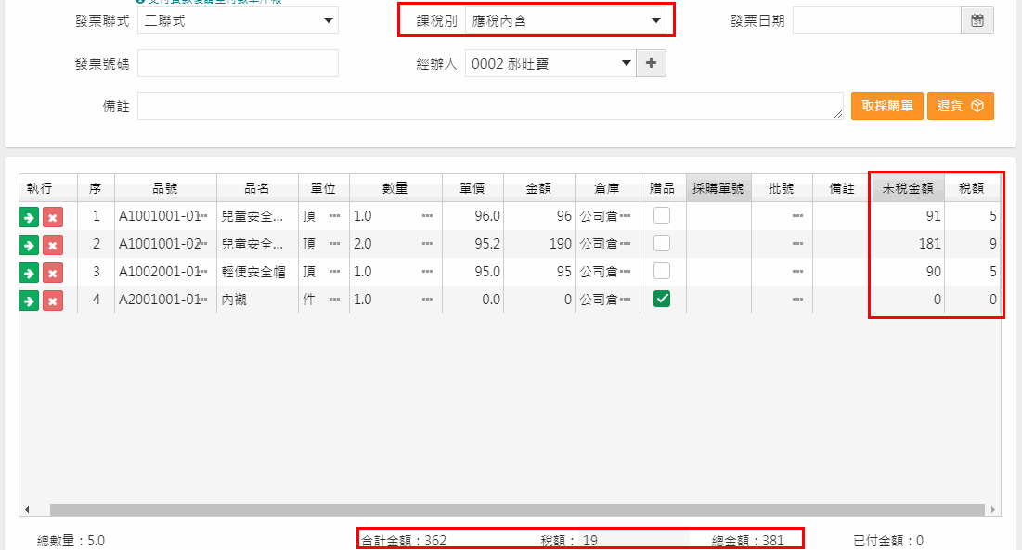Image resolution: width=1022 pixels, height=550 pixels.
Task: Click the 稅額 field showing 19
Action: 634,540
